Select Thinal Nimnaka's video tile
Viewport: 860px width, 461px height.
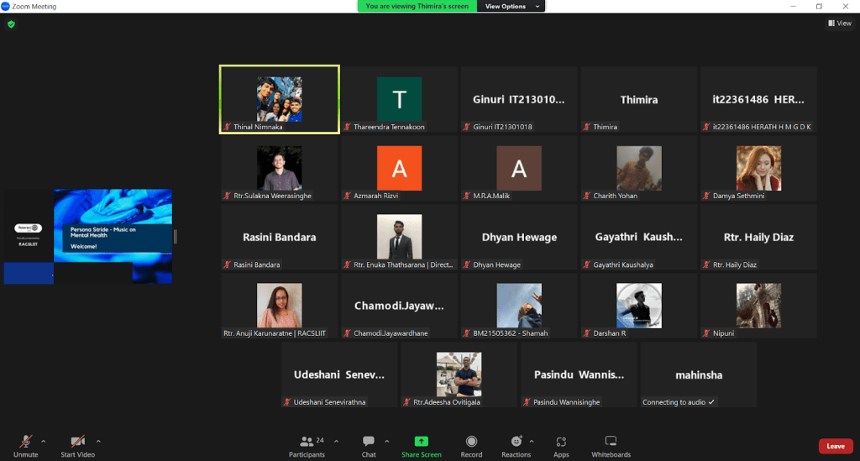click(x=279, y=99)
